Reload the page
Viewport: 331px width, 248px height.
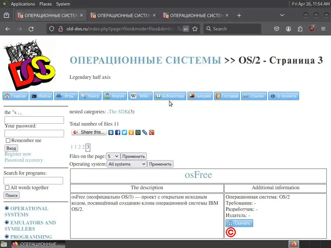coord(31,29)
